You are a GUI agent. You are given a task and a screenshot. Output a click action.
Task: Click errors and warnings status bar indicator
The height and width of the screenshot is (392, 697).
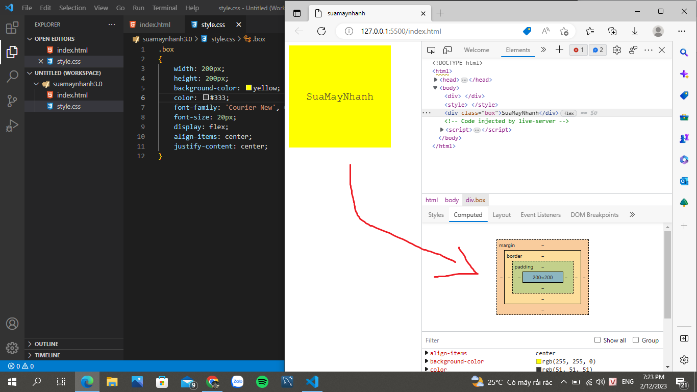point(21,366)
